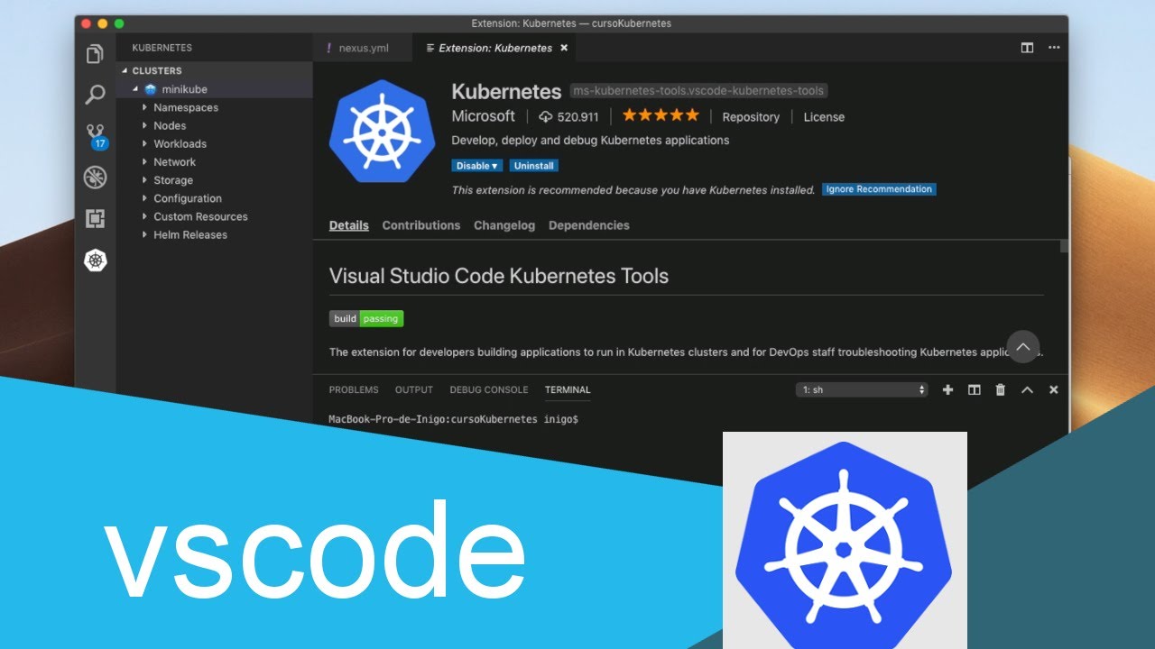1155x649 pixels.
Task: Close the terminal panel
Action: (1053, 389)
